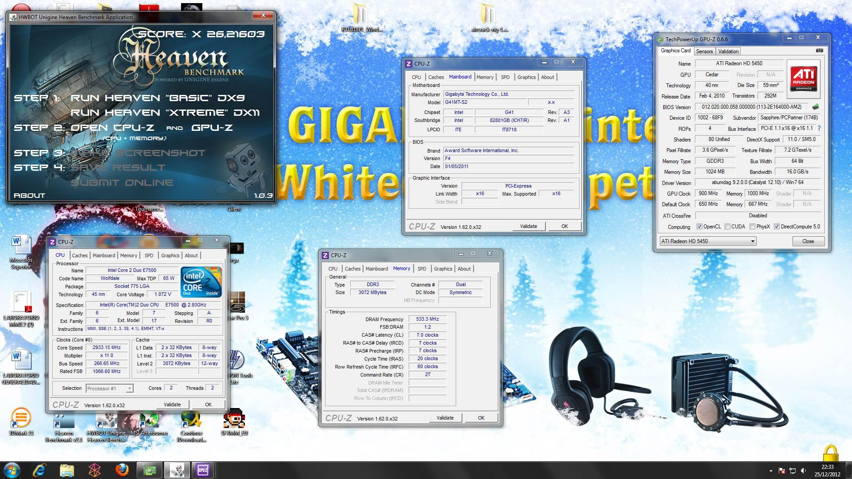Viewport: 852px width, 479px height.
Task: Click Run Heaven "Basic" DX9
Action: click(x=158, y=98)
